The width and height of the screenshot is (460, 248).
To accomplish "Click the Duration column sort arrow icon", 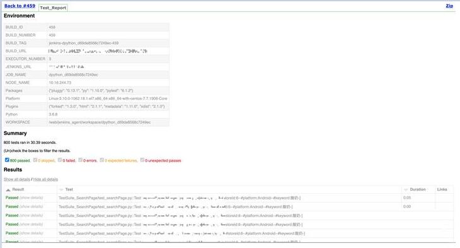I will [406, 190].
